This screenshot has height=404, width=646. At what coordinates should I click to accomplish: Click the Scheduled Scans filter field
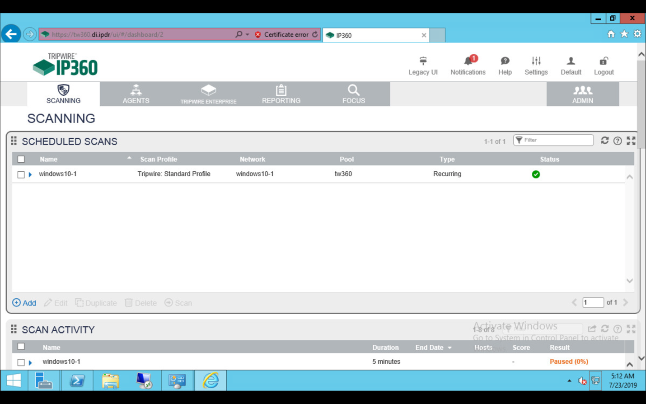553,140
